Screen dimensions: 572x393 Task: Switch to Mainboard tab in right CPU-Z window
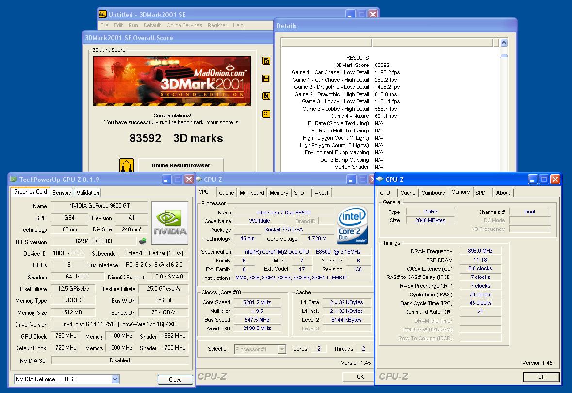[x=433, y=193]
